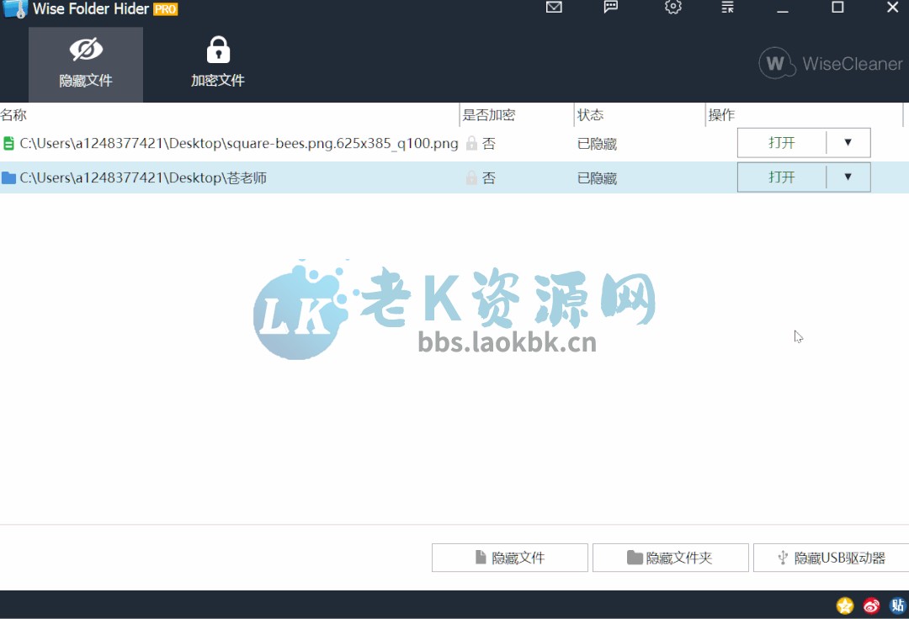909x619 pixels.
Task: Click the 隐藏文件夹 button
Action: pos(670,558)
